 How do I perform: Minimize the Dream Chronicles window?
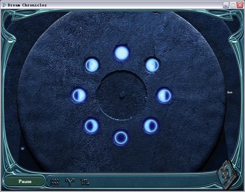(x=226, y=5)
